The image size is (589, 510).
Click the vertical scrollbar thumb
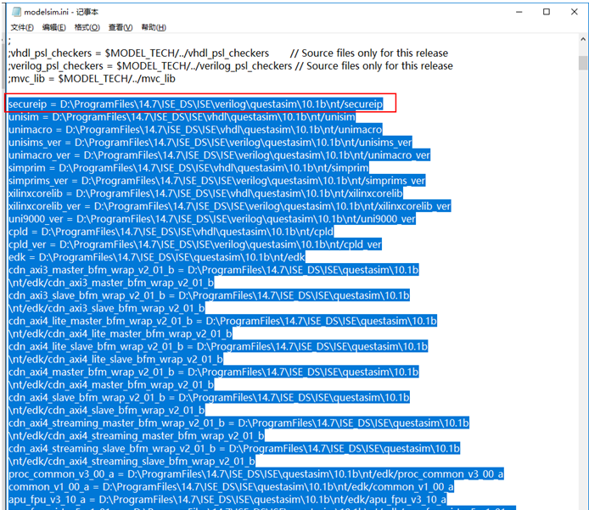[583, 63]
